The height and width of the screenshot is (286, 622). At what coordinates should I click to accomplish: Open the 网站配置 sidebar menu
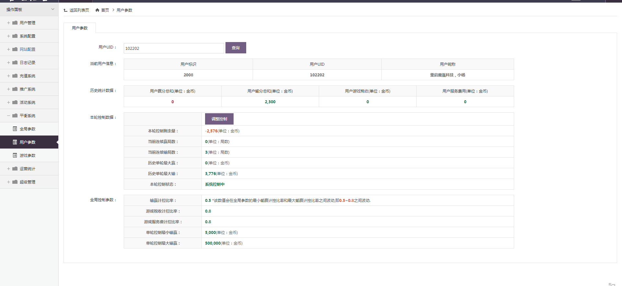[x=27, y=49]
